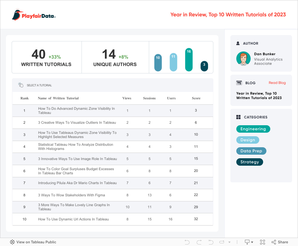Toggle the Engineering category filter
Viewport: 298px width, 246px height.
(x=253, y=129)
